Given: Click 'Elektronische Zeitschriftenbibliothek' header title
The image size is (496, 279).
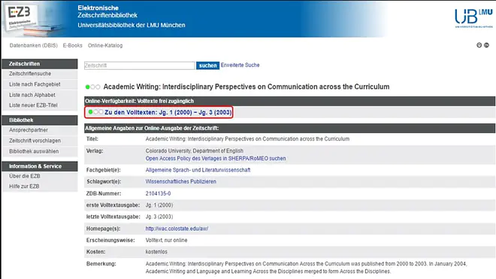Looking at the screenshot, I should 107,12.
